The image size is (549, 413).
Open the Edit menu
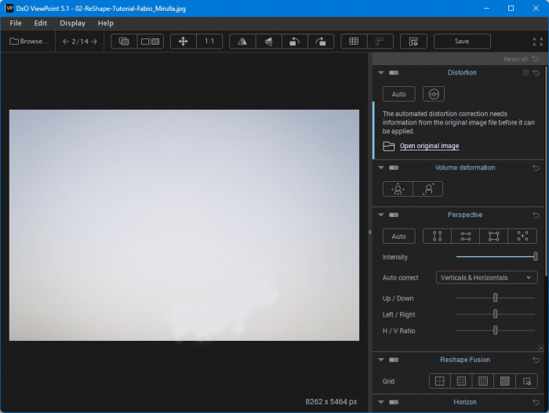pyautogui.click(x=41, y=23)
